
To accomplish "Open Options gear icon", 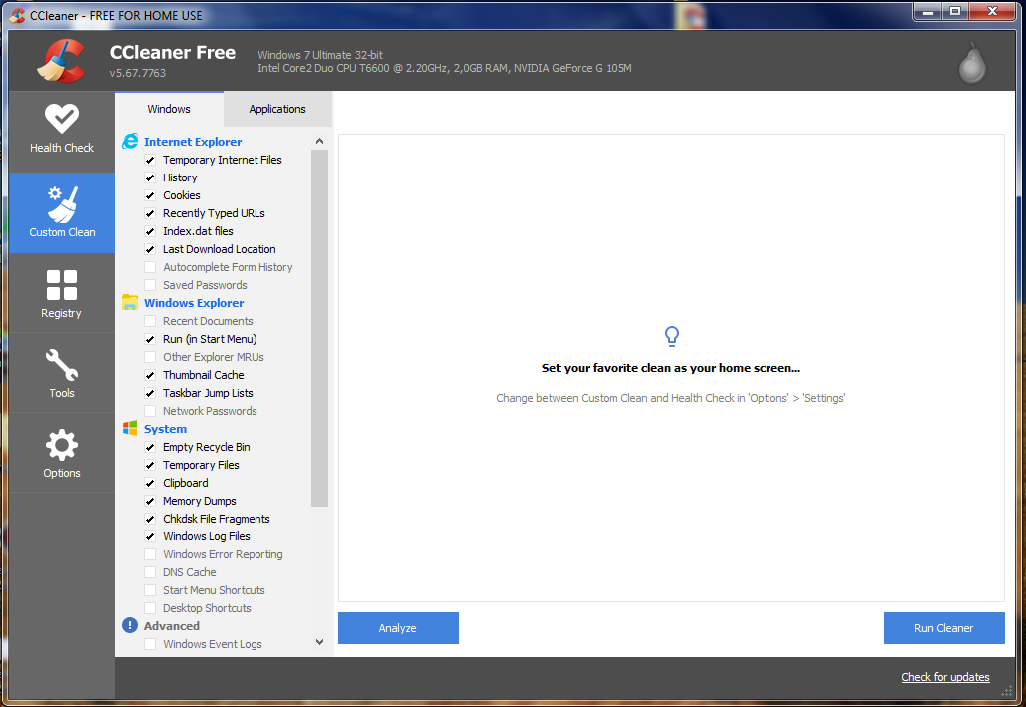I will pyautogui.click(x=62, y=446).
